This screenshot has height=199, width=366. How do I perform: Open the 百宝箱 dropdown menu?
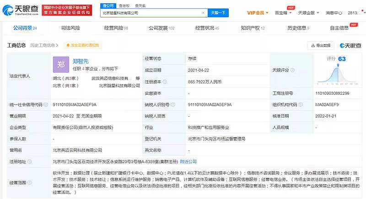tap(281, 13)
